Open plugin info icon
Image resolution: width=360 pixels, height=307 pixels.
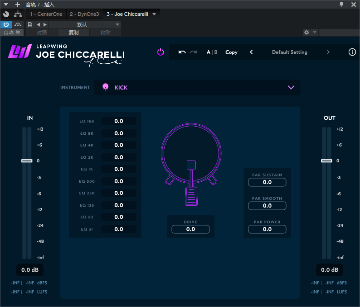tap(352, 52)
